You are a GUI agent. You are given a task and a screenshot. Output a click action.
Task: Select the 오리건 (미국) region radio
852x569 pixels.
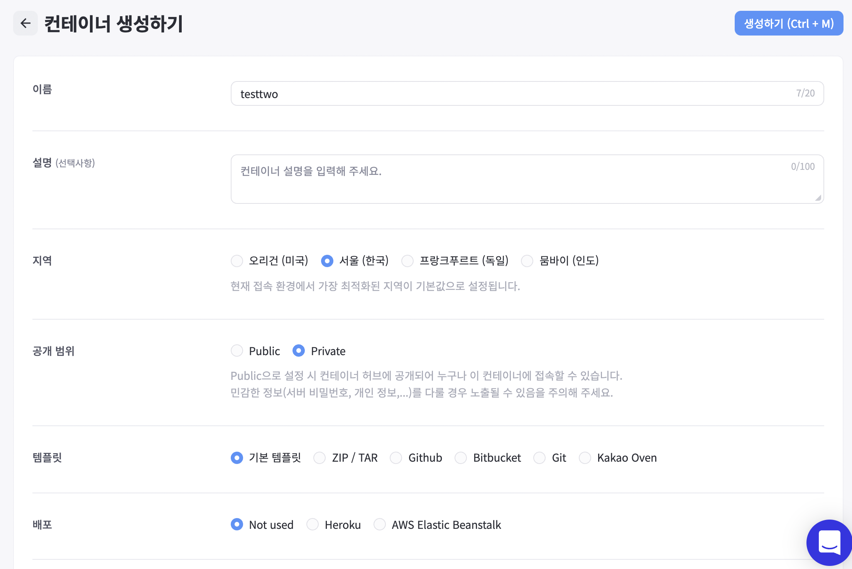[x=237, y=261]
